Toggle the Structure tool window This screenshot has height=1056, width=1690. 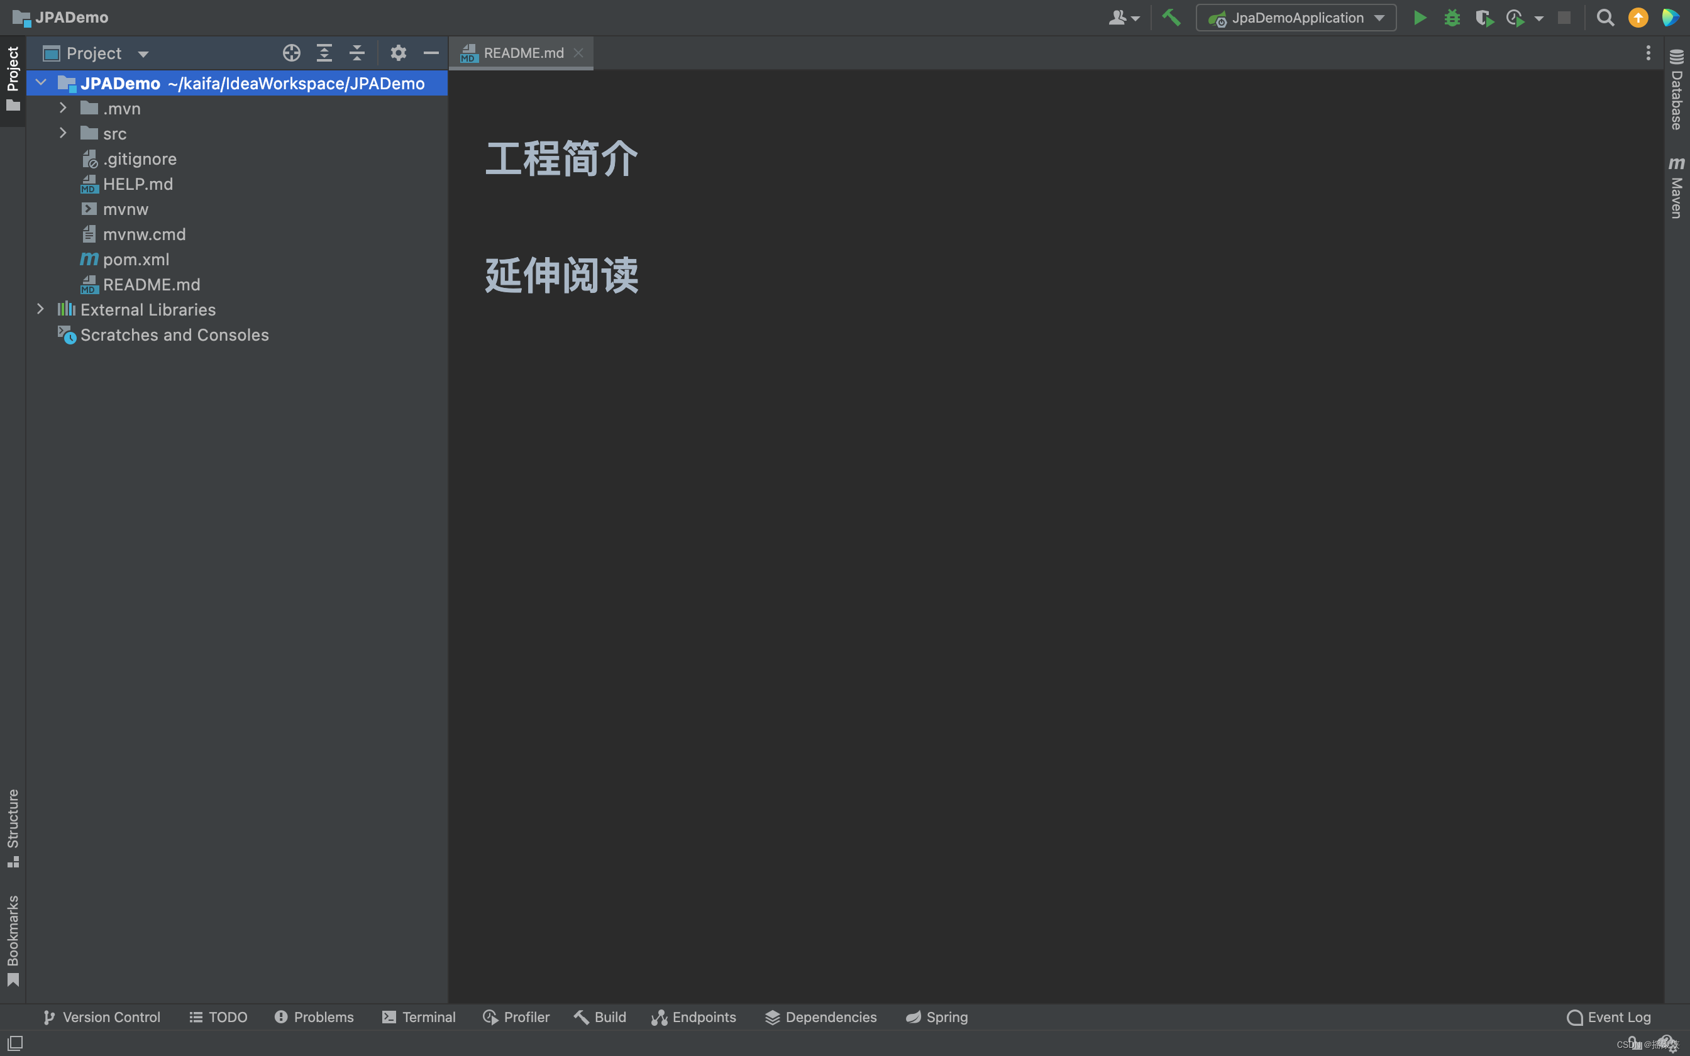pyautogui.click(x=13, y=829)
